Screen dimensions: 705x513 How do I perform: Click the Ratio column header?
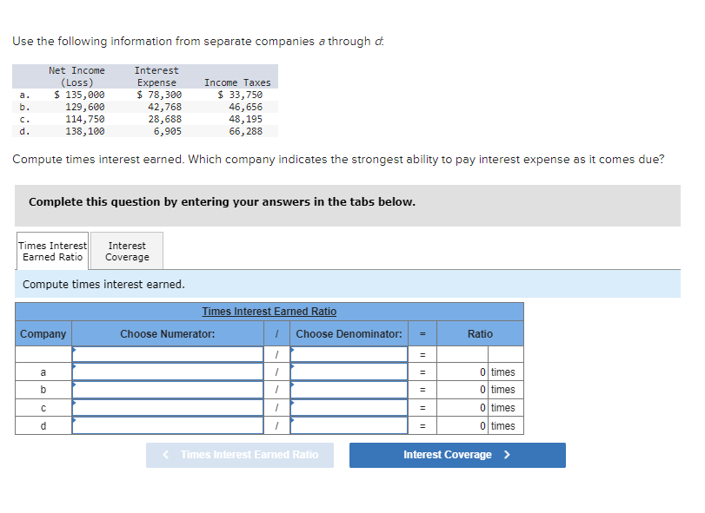[480, 334]
